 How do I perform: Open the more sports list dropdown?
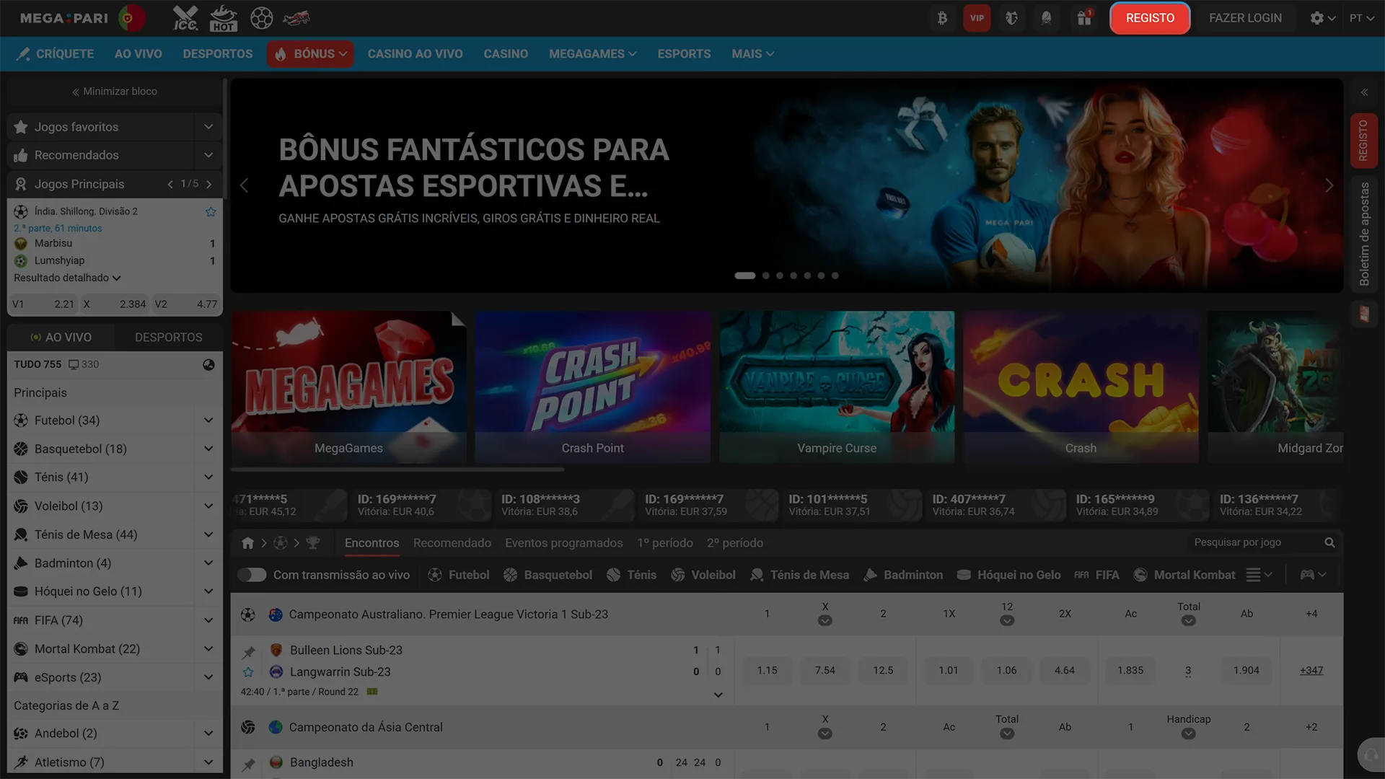(1259, 575)
